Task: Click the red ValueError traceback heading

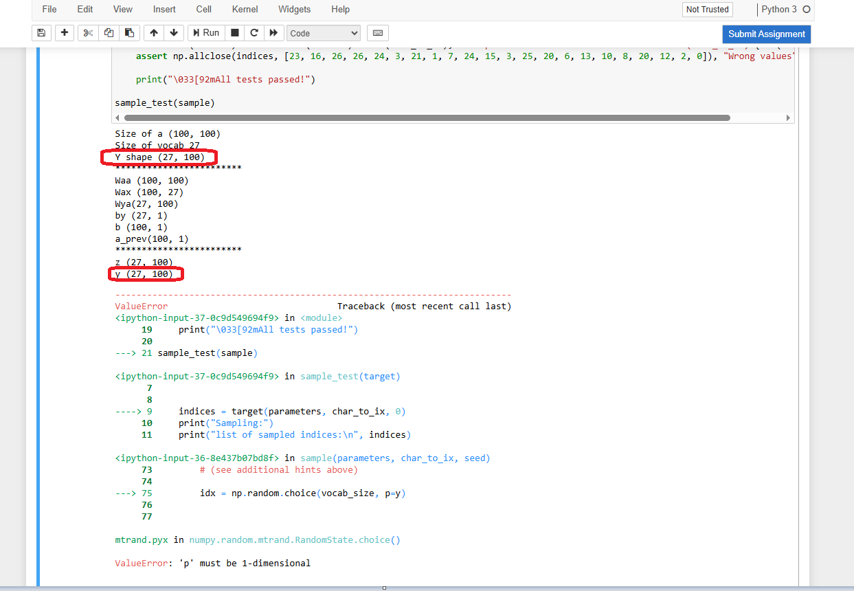Action: pos(142,306)
